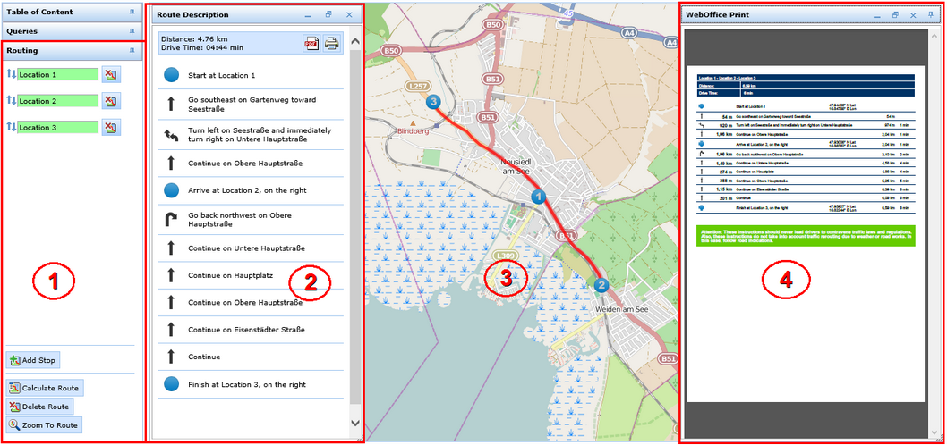The width and height of the screenshot is (947, 445).
Task: Pin the Table of Content panel
Action: point(132,12)
